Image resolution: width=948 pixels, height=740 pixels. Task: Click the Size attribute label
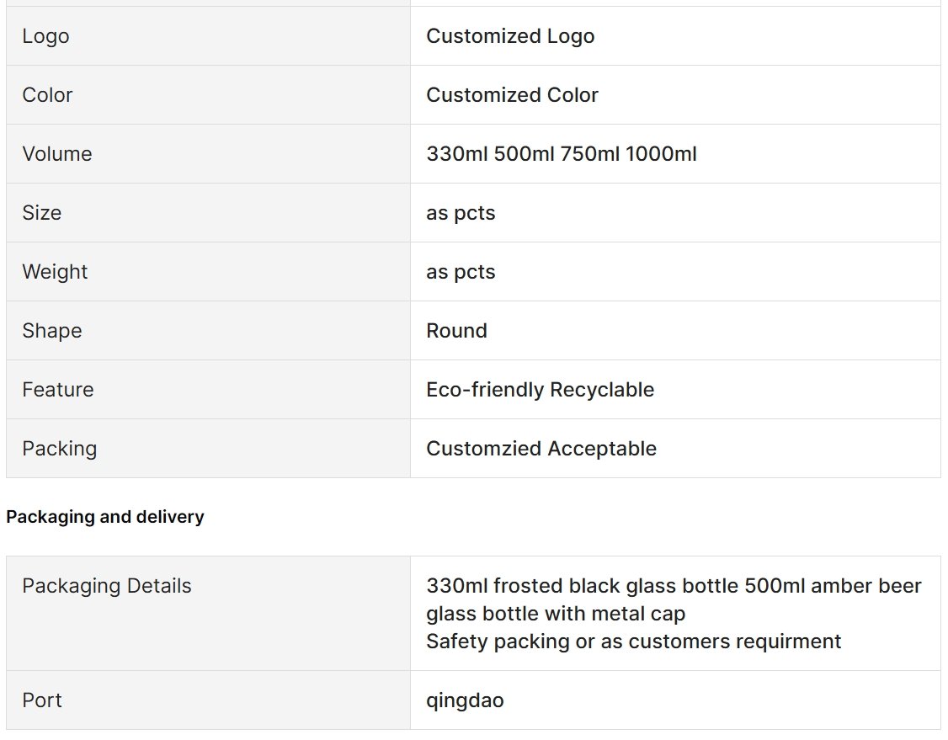tap(42, 213)
